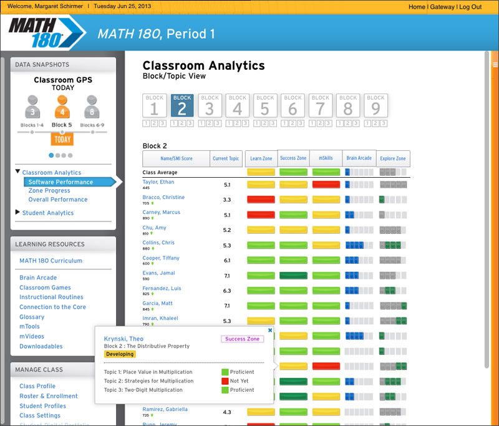Image resolution: width=499 pixels, height=426 pixels.
Task: Click the MATH 180 logo
Action: coord(47,32)
